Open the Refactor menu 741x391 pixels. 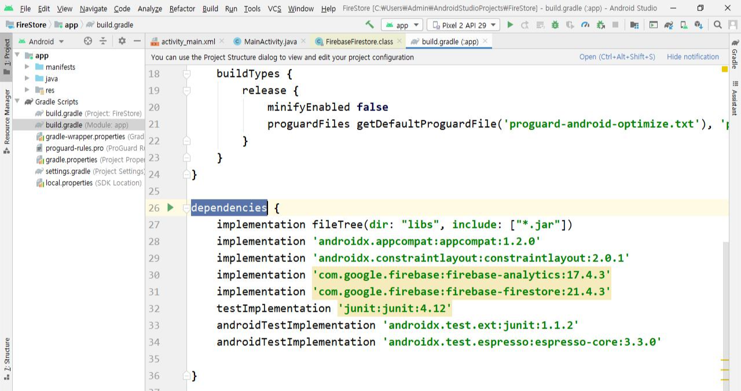tap(182, 9)
